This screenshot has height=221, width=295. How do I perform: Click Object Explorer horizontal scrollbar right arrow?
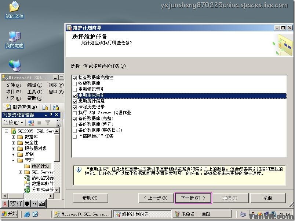[51, 196]
